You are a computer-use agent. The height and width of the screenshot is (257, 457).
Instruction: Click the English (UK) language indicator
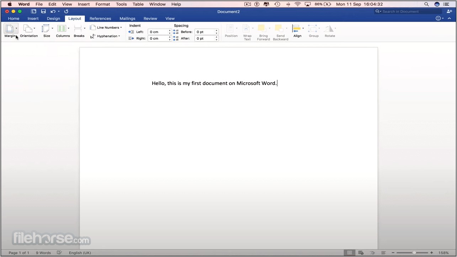click(80, 253)
